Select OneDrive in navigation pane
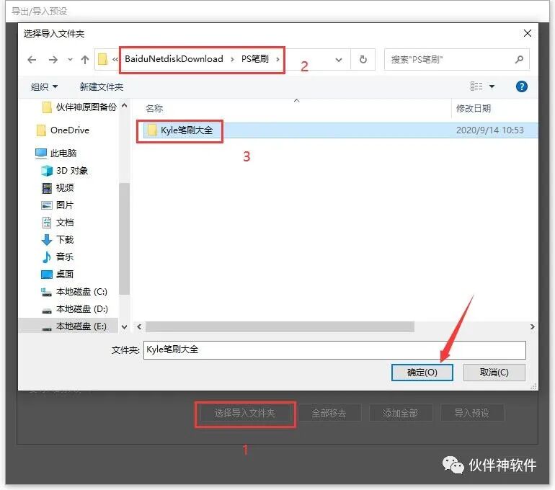Image resolution: width=555 pixels, height=490 pixels. (x=70, y=130)
